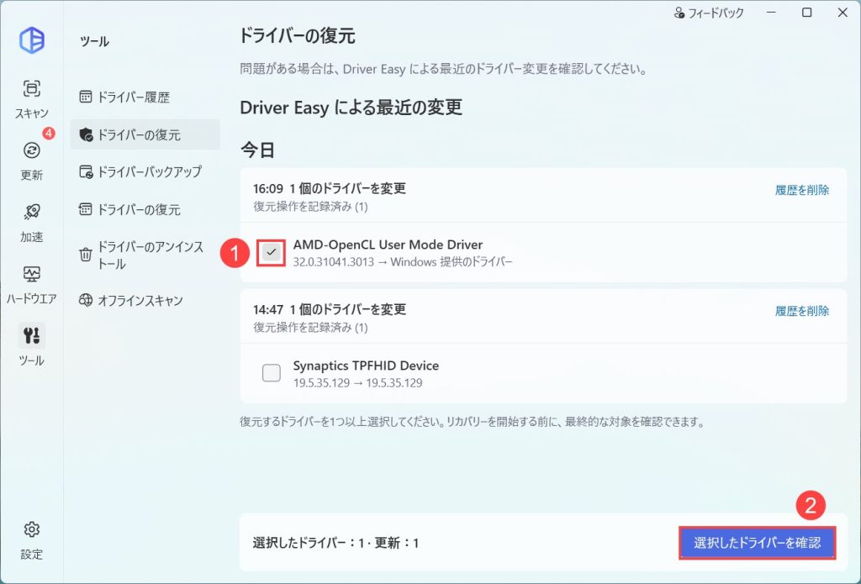The width and height of the screenshot is (861, 584).
Task: Open フィードバック feedback link
Action: tap(709, 13)
